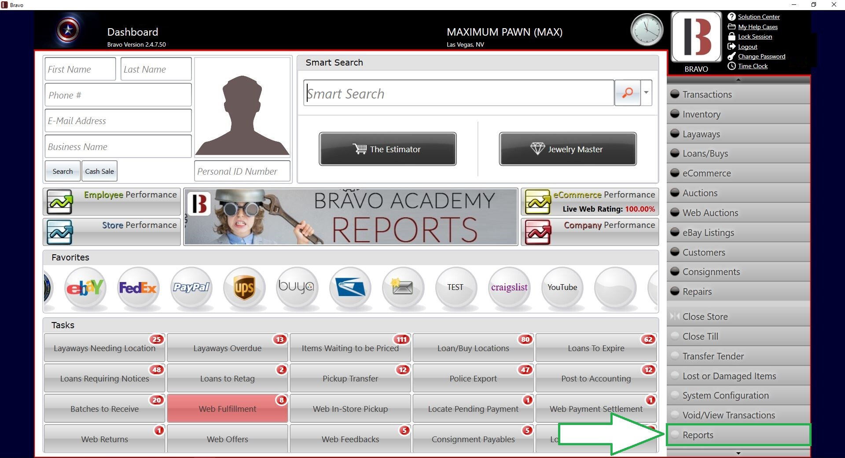
Task: Click the Bravo Academy Reports banner
Action: point(351,217)
